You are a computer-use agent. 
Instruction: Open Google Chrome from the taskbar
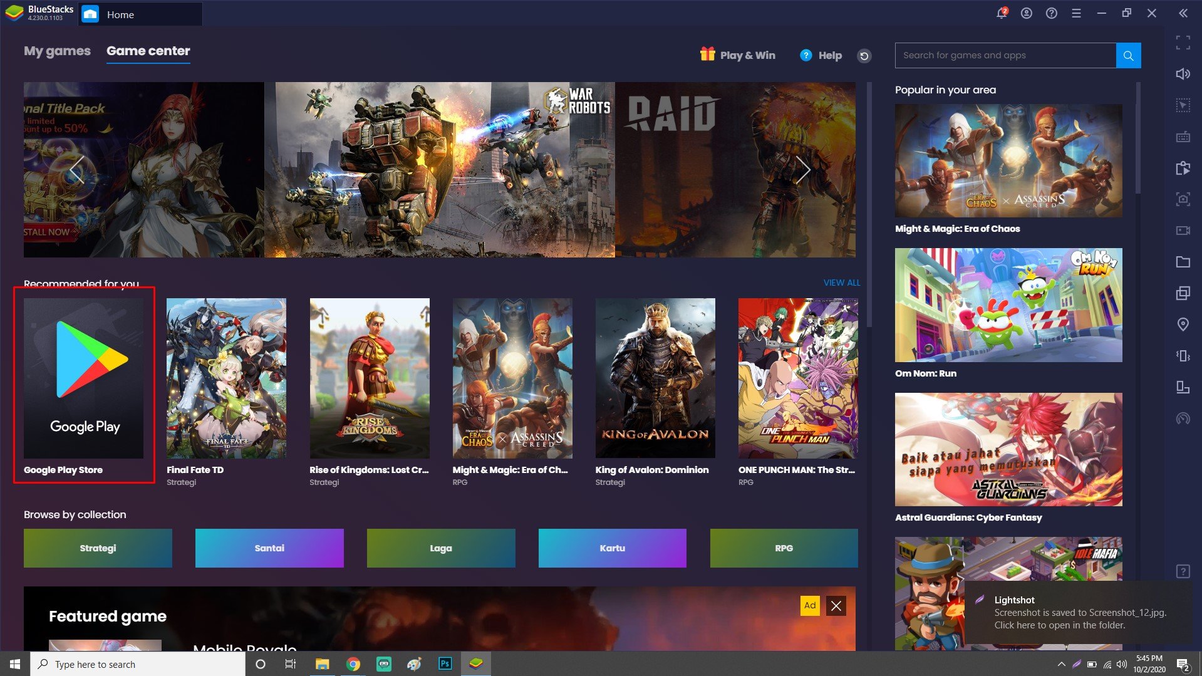tap(353, 664)
